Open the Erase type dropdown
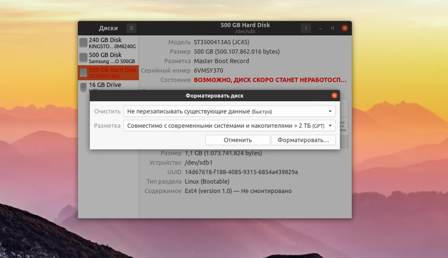 tap(229, 112)
